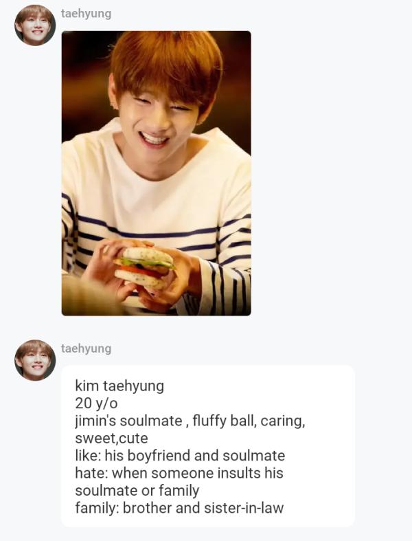
Task: Open taehyung's avatar beside the photo message
Action: coord(35,25)
